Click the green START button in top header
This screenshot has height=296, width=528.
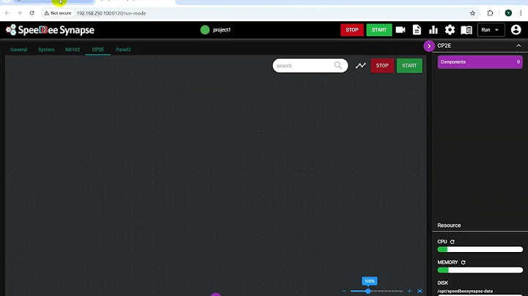click(x=379, y=30)
